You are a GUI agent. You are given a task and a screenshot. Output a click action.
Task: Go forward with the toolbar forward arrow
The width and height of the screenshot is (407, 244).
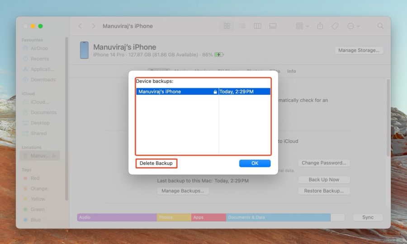click(93, 26)
